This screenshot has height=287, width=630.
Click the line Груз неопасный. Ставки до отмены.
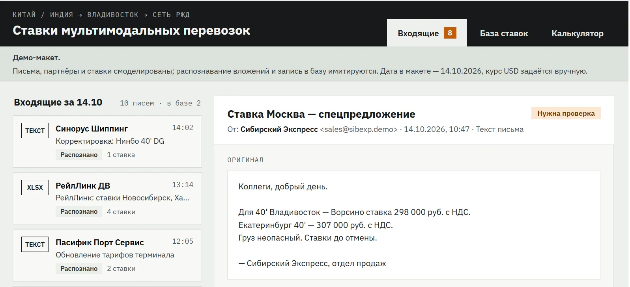click(x=308, y=238)
